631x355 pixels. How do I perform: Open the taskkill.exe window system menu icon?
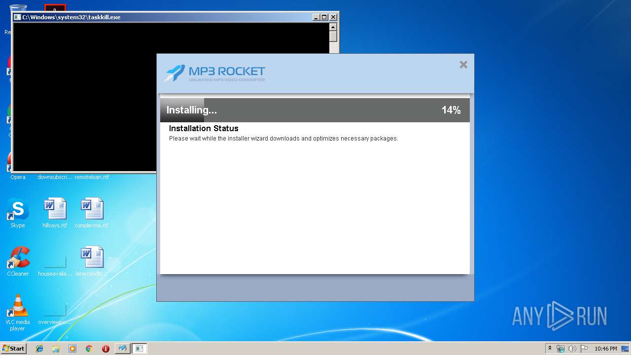pos(17,17)
